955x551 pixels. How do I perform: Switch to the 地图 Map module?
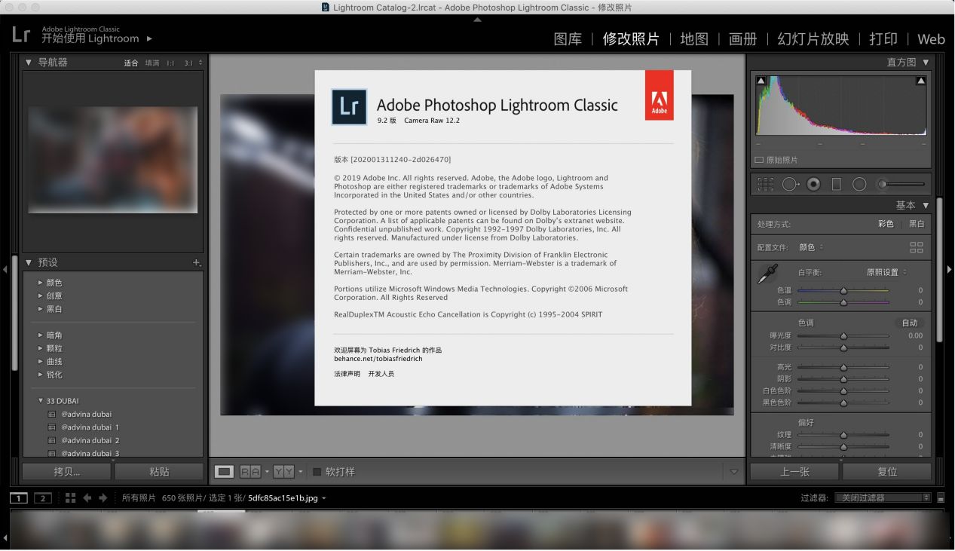[694, 39]
